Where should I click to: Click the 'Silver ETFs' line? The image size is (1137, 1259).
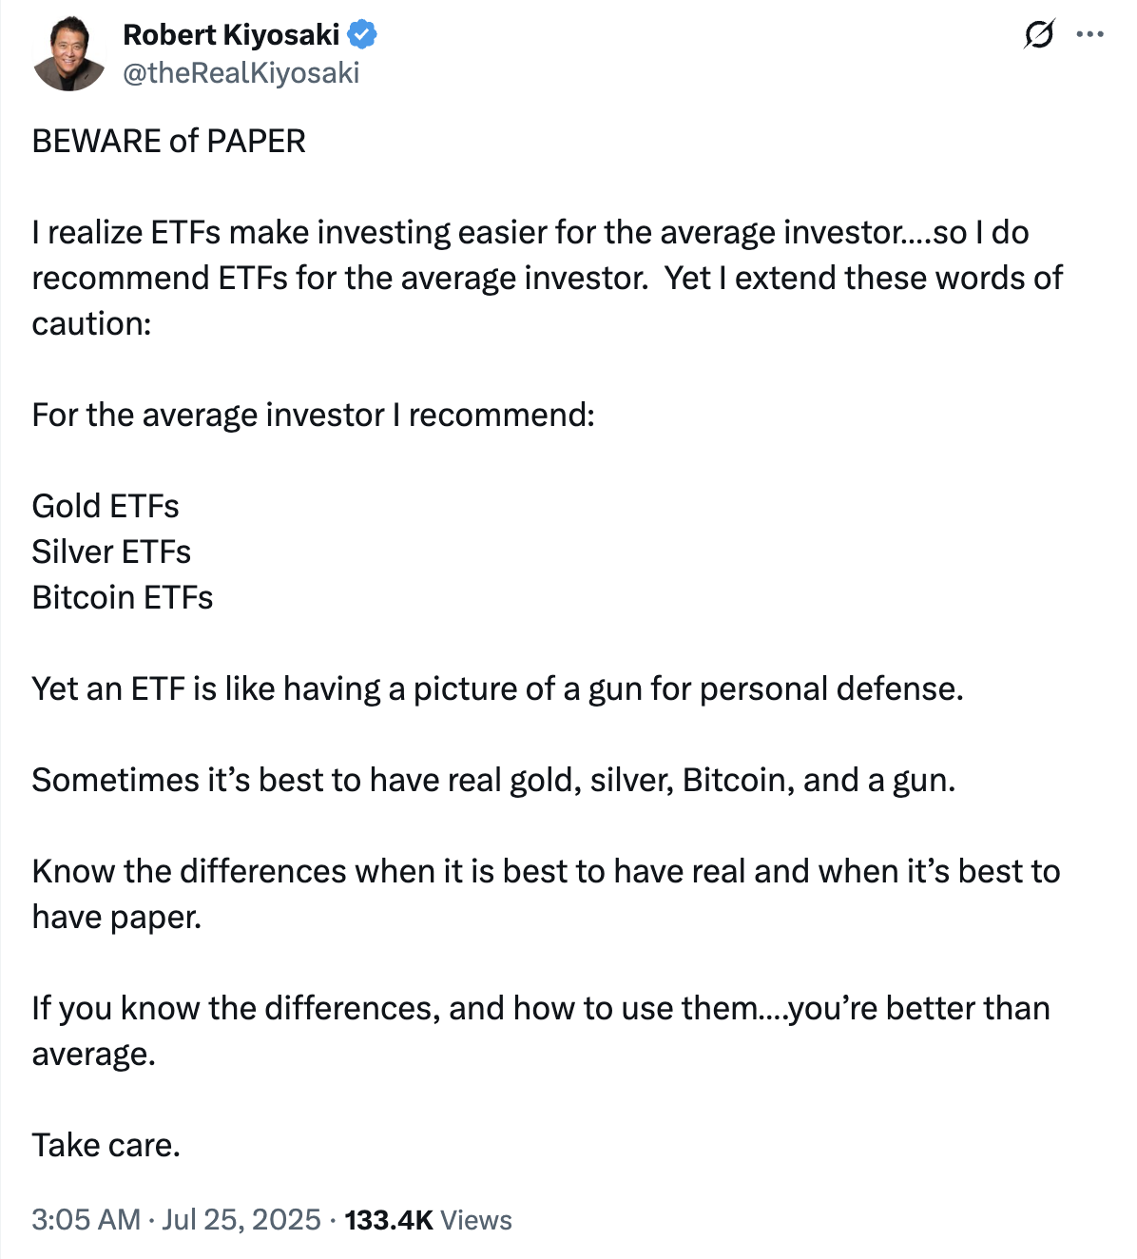point(111,552)
